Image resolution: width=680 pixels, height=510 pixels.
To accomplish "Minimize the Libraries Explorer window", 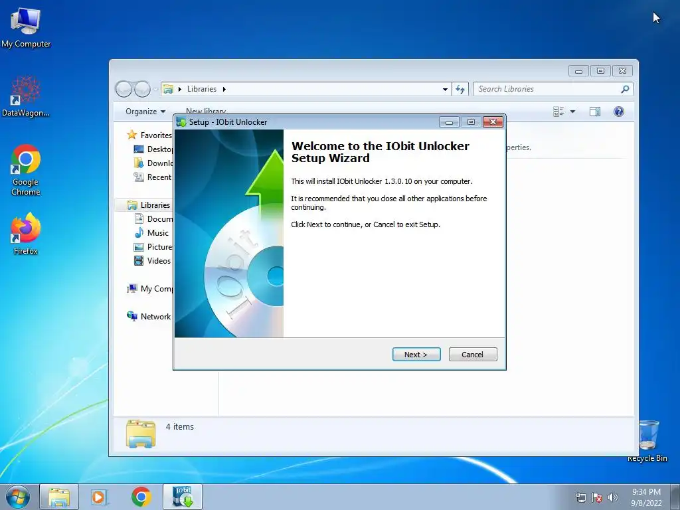I will coord(578,70).
